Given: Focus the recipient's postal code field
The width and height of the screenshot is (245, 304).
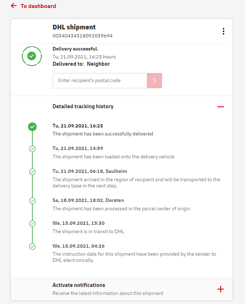Looking at the screenshot, I should pos(100,81).
